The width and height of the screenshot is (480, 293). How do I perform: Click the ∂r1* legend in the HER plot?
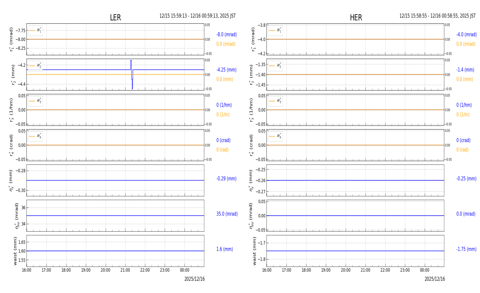pos(275,31)
